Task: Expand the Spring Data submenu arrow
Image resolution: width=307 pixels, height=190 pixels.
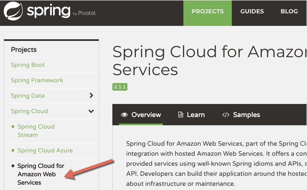Action: (x=91, y=96)
